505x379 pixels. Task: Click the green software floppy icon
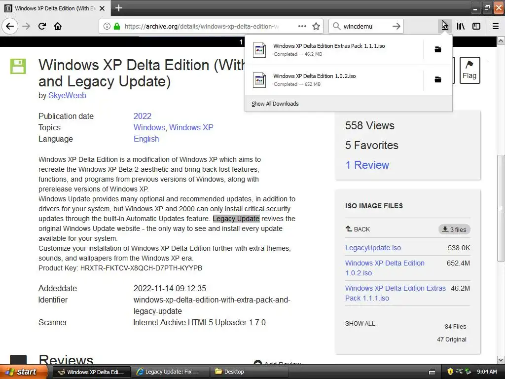pyautogui.click(x=18, y=67)
